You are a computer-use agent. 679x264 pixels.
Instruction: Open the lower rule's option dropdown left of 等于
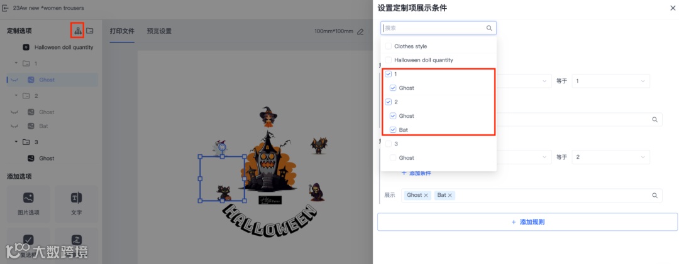[x=524, y=157]
